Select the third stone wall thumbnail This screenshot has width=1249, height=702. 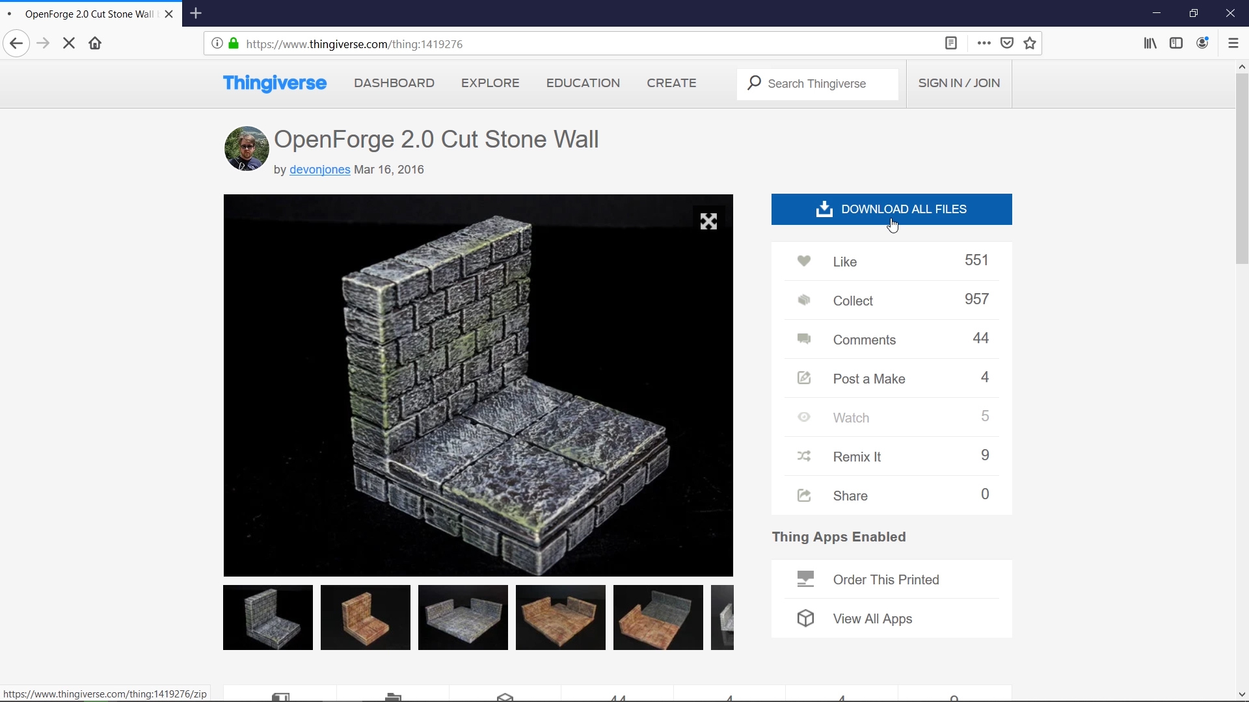(x=463, y=617)
